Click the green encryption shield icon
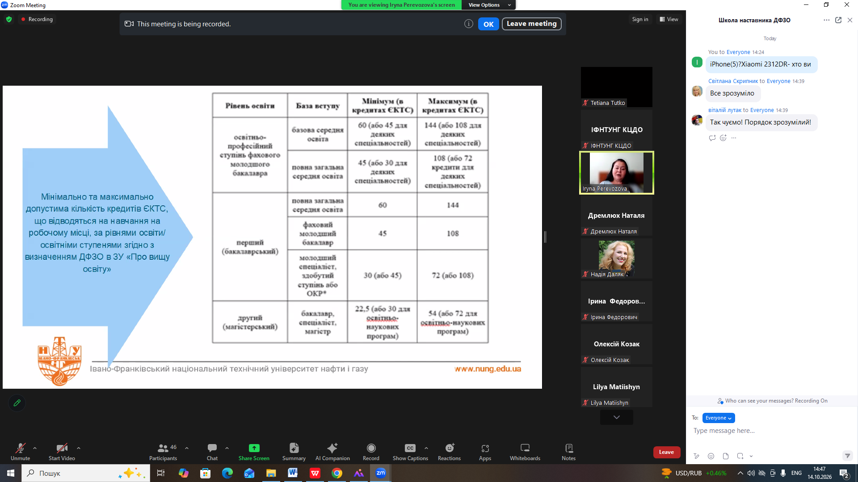The image size is (858, 482). pos(9,19)
